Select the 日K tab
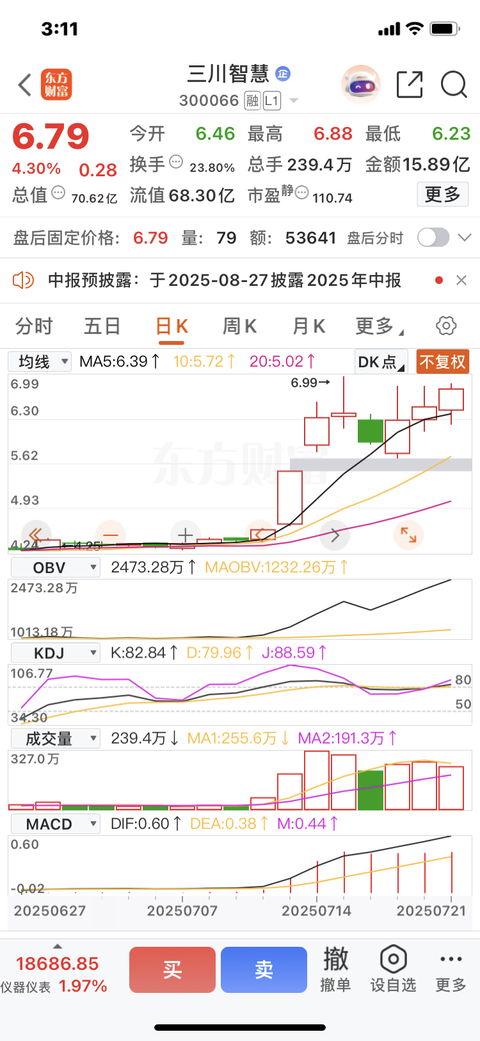Viewport: 480px width, 1041px height. tap(172, 326)
